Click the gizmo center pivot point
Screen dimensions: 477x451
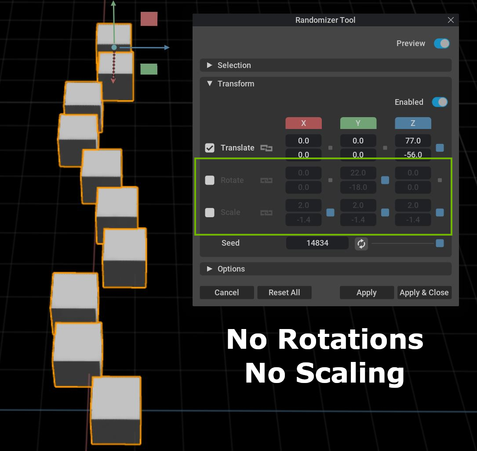(114, 47)
